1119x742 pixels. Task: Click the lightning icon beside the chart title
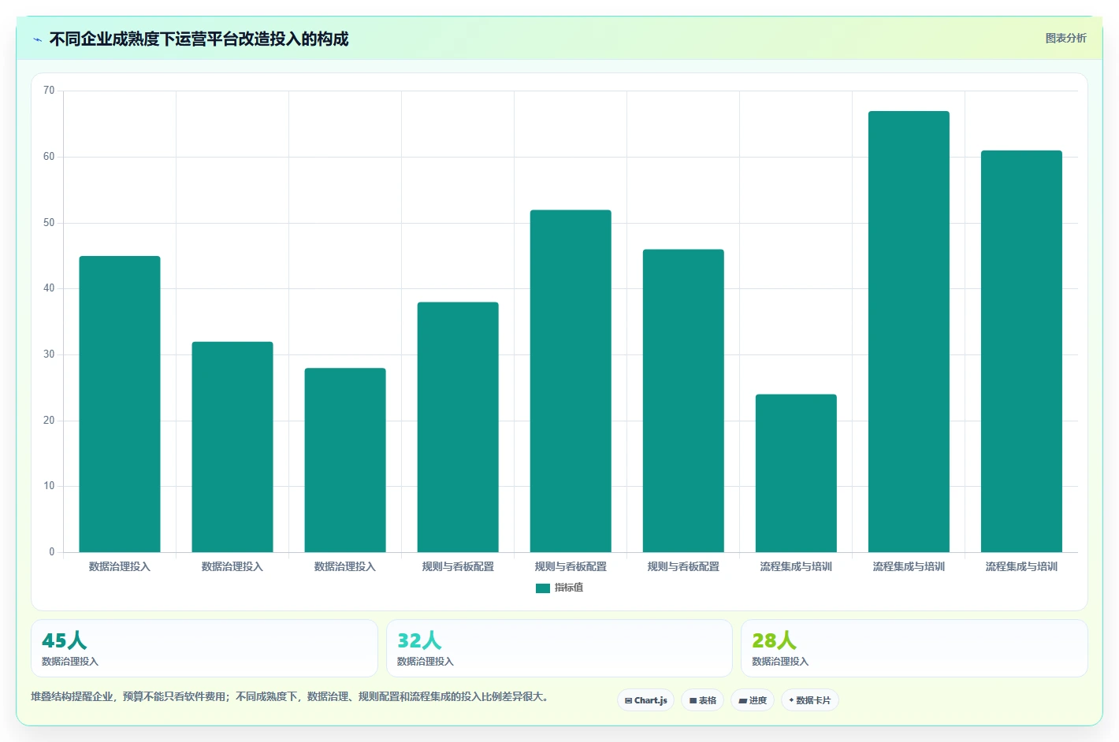[37, 39]
